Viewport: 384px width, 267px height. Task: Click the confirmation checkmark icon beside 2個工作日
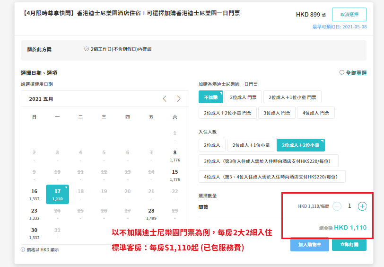pos(87,49)
